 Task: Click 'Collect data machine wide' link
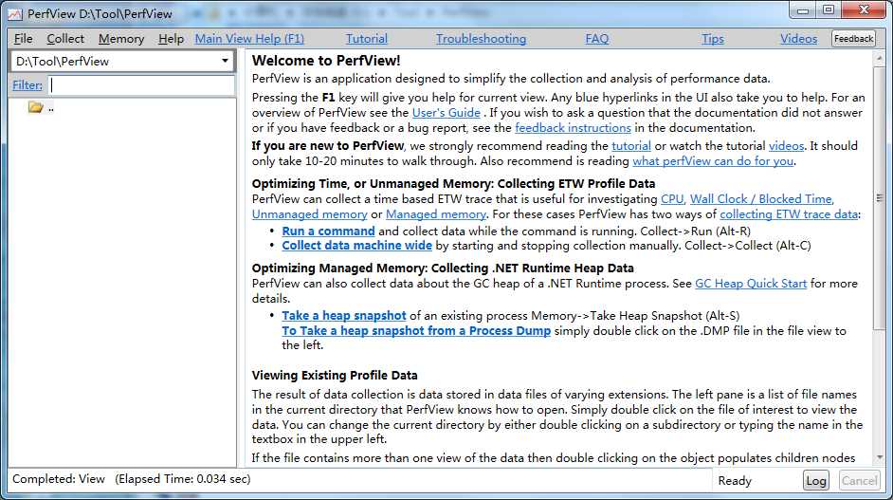pos(356,245)
